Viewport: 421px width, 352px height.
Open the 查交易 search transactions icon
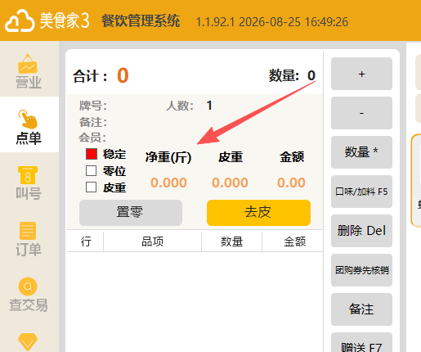(x=28, y=287)
